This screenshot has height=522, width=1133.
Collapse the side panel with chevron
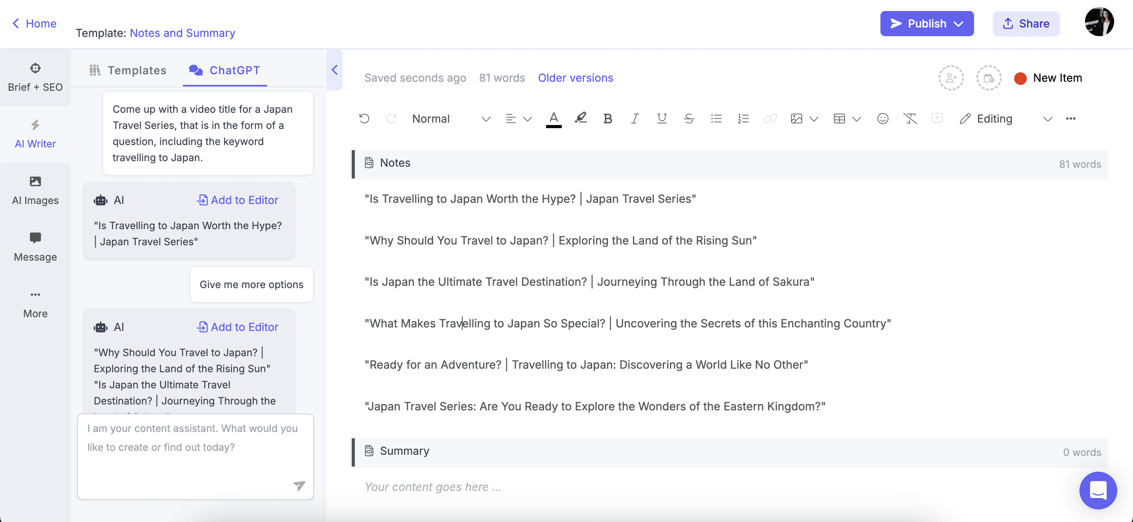(x=335, y=70)
